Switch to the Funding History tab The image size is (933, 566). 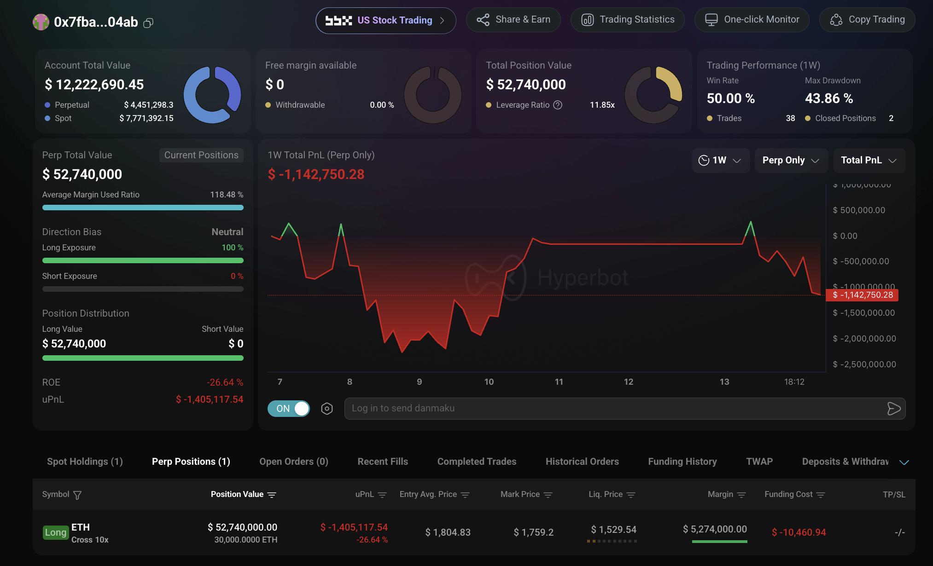coord(682,462)
